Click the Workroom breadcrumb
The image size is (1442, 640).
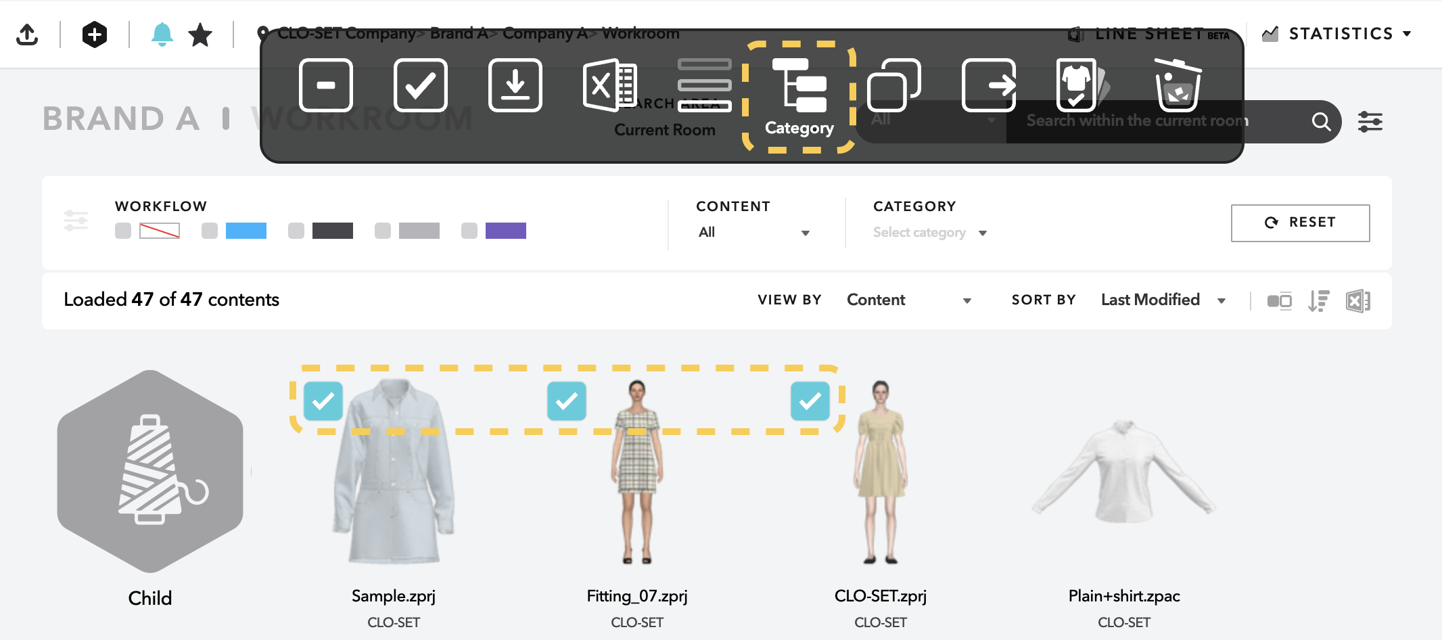[x=641, y=33]
